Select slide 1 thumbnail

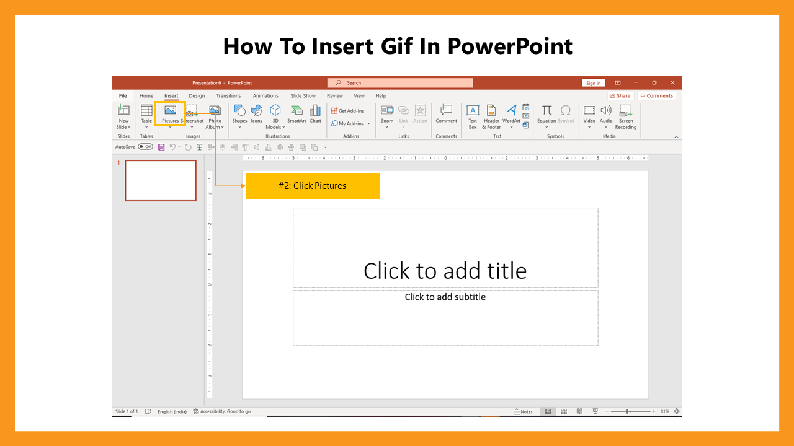tap(161, 180)
